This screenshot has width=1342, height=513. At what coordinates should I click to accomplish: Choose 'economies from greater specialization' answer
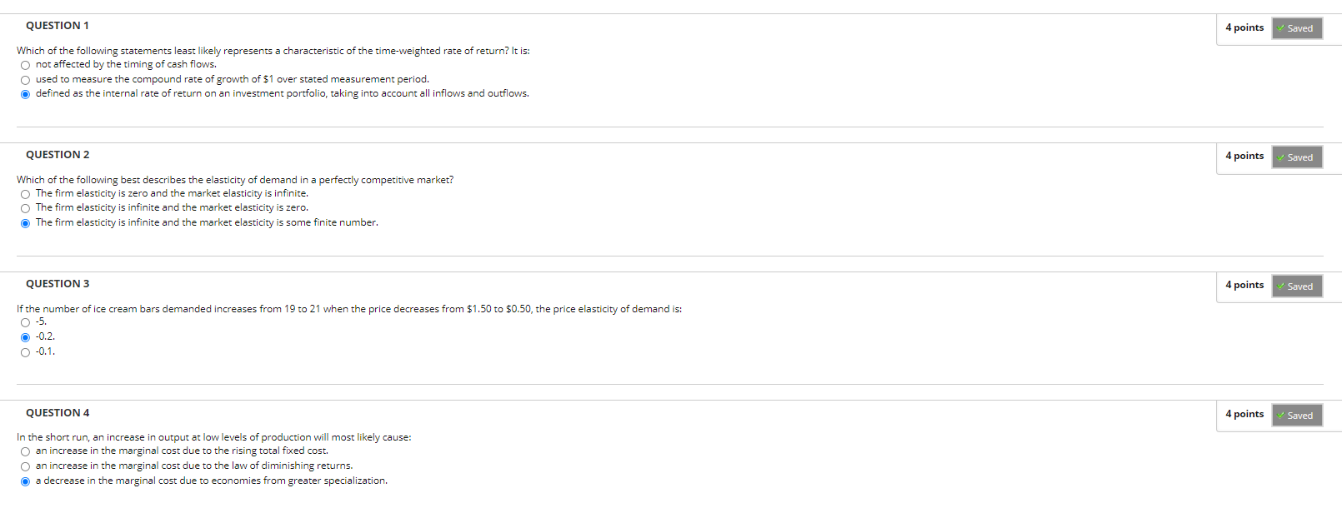(25, 481)
